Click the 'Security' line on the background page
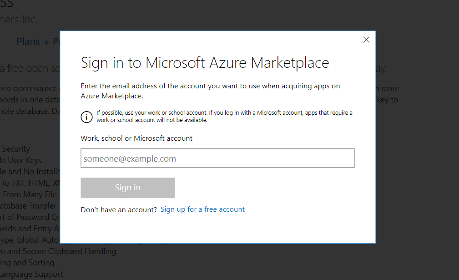459x280 pixels. coord(16,149)
